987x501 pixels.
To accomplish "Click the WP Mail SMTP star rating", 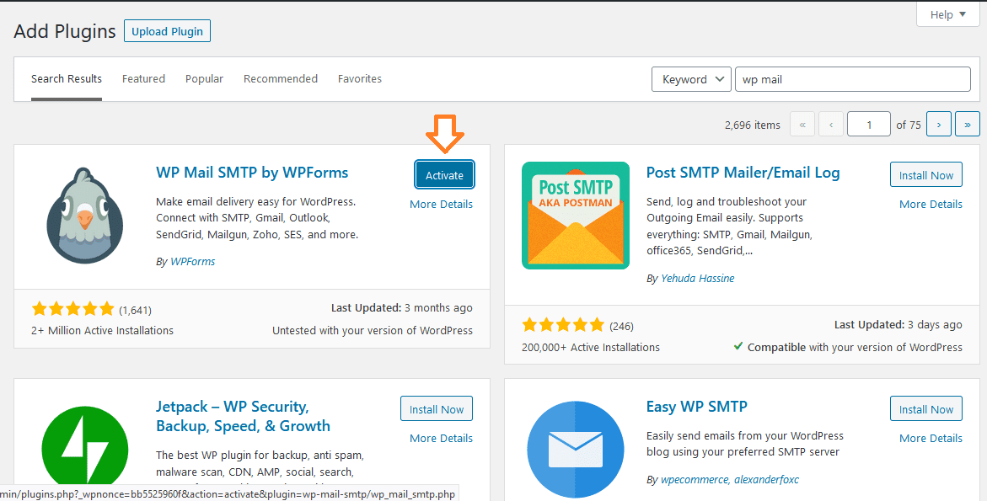I will [72, 309].
